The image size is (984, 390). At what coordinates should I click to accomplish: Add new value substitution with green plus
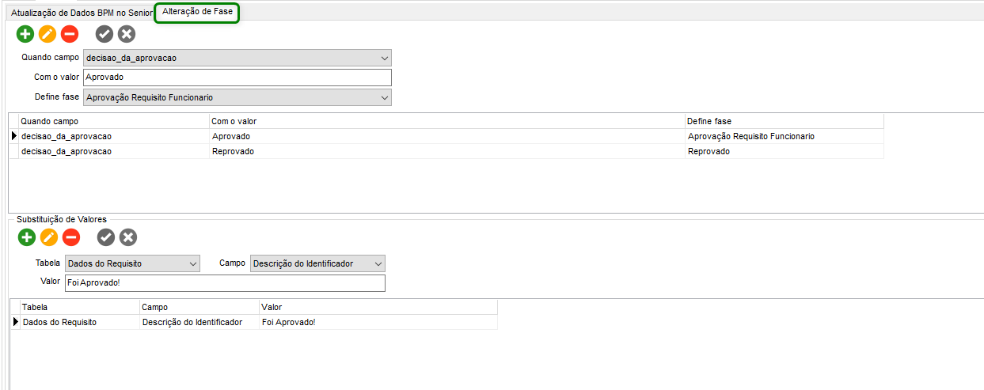pos(27,237)
